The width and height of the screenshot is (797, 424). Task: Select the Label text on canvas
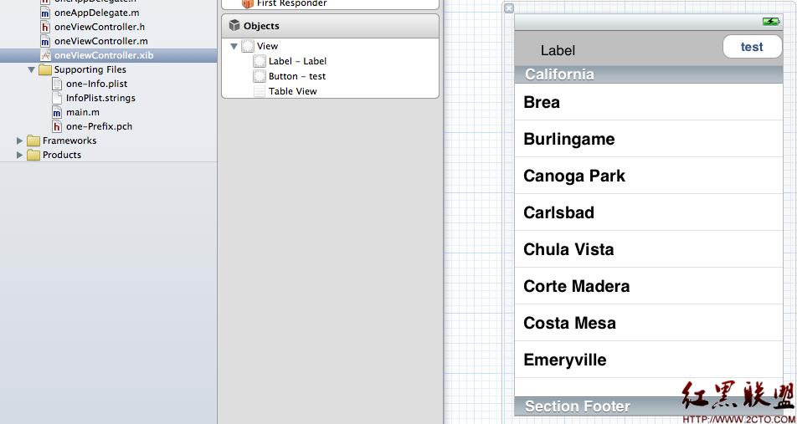(558, 50)
